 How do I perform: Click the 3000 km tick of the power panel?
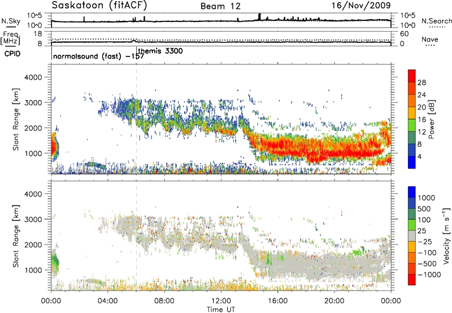pos(33,103)
